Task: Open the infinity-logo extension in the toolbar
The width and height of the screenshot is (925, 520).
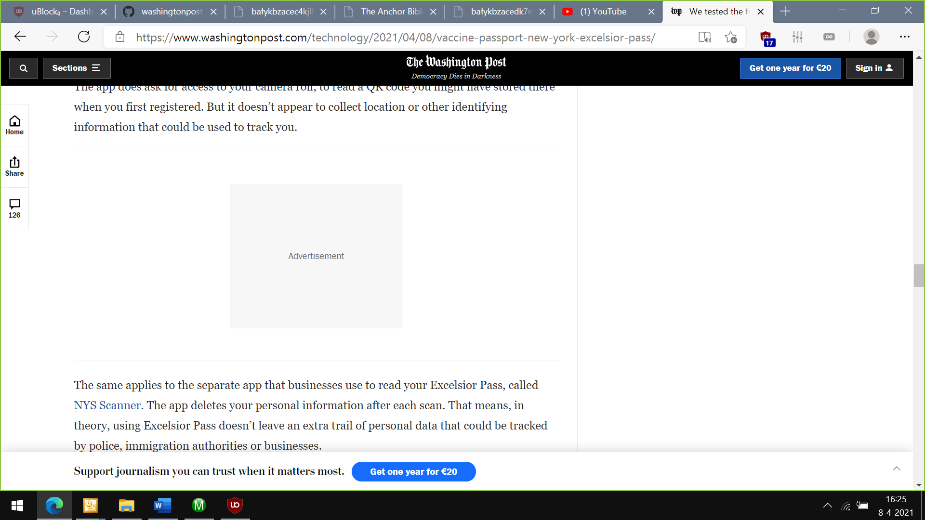Action: (829, 37)
